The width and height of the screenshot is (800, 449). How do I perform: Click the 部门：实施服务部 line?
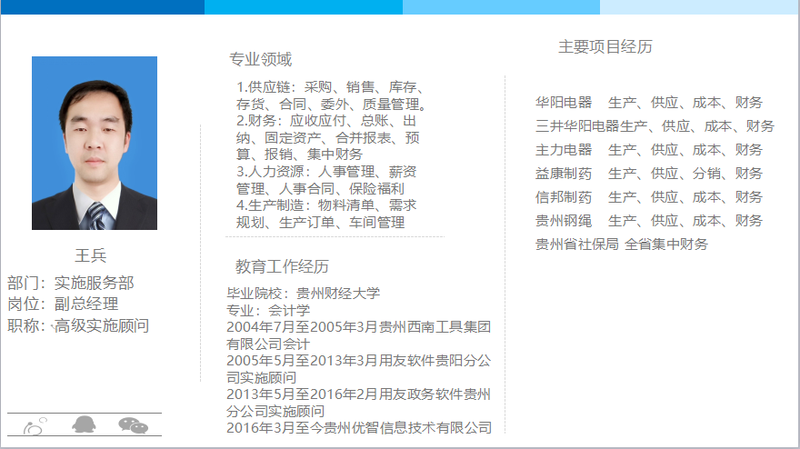tap(71, 284)
